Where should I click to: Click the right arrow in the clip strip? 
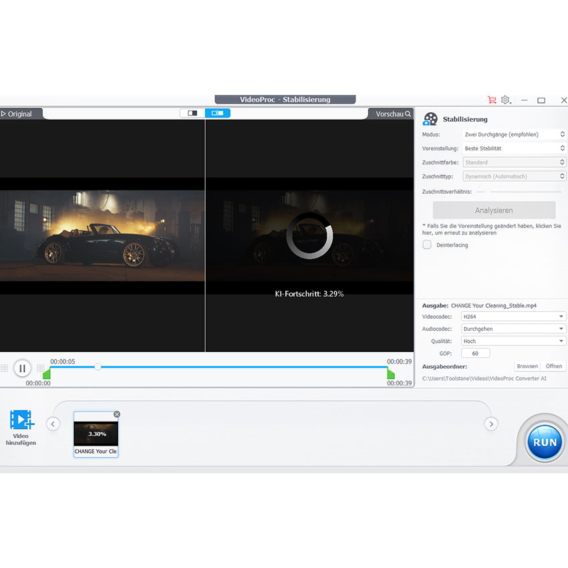tap(491, 424)
